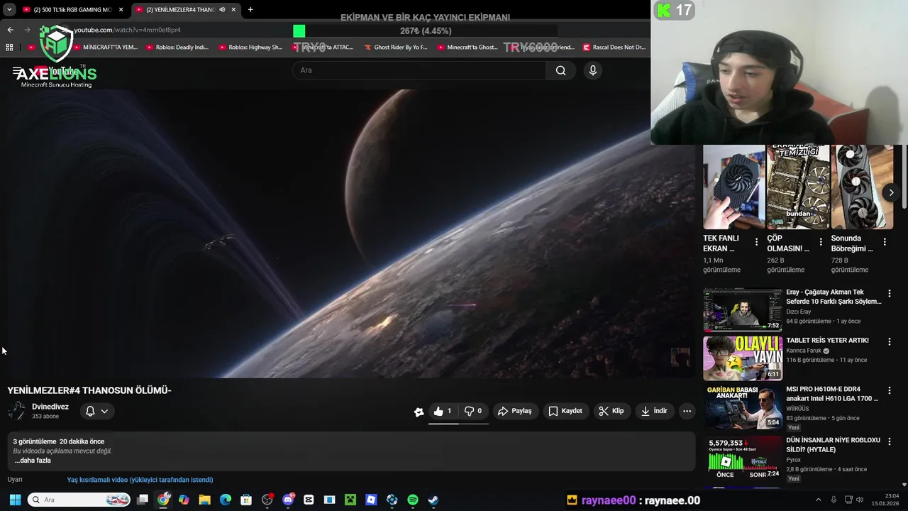Image resolution: width=908 pixels, height=511 pixels.
Task: Go back with browser back arrow
Action: (10, 30)
